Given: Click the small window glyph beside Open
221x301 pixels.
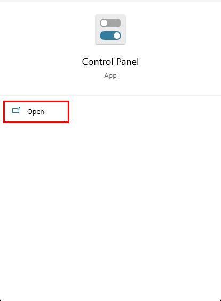Looking at the screenshot, I should click(x=16, y=110).
